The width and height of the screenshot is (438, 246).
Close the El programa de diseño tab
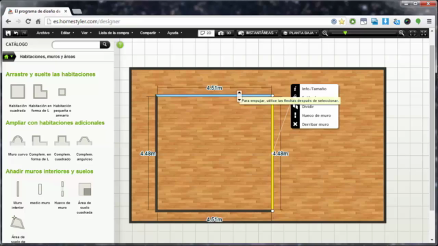66,12
